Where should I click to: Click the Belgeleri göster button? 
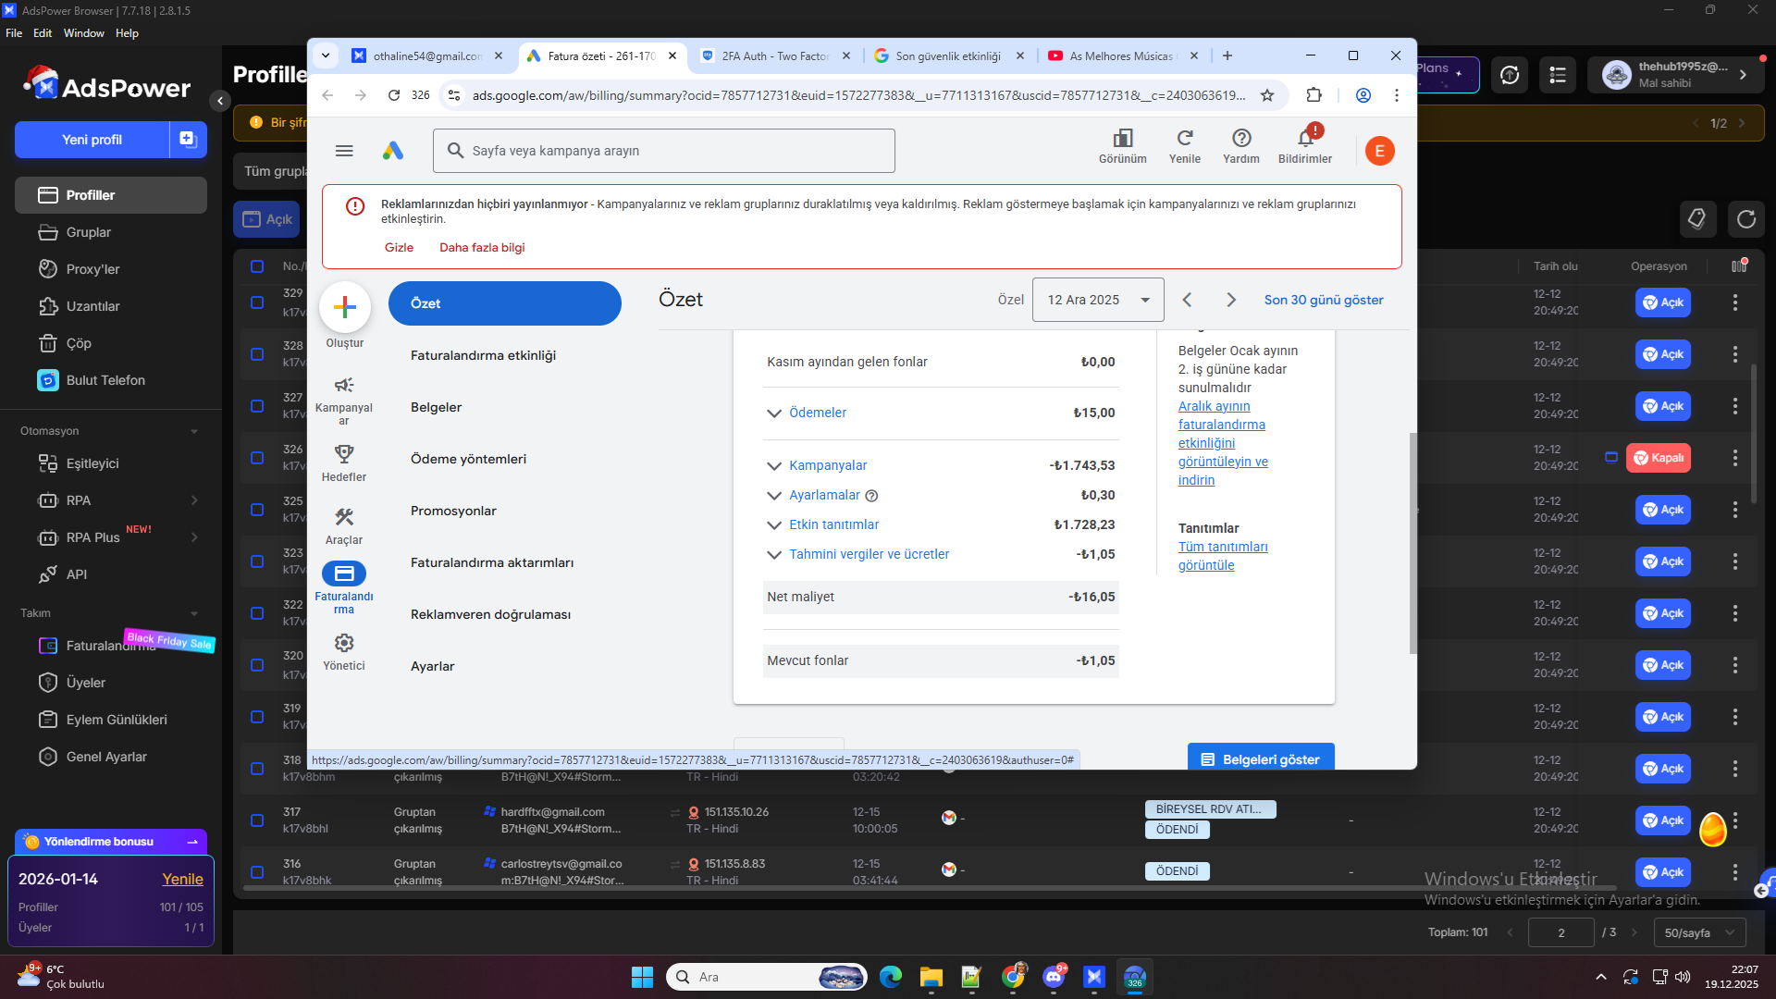pos(1261,758)
